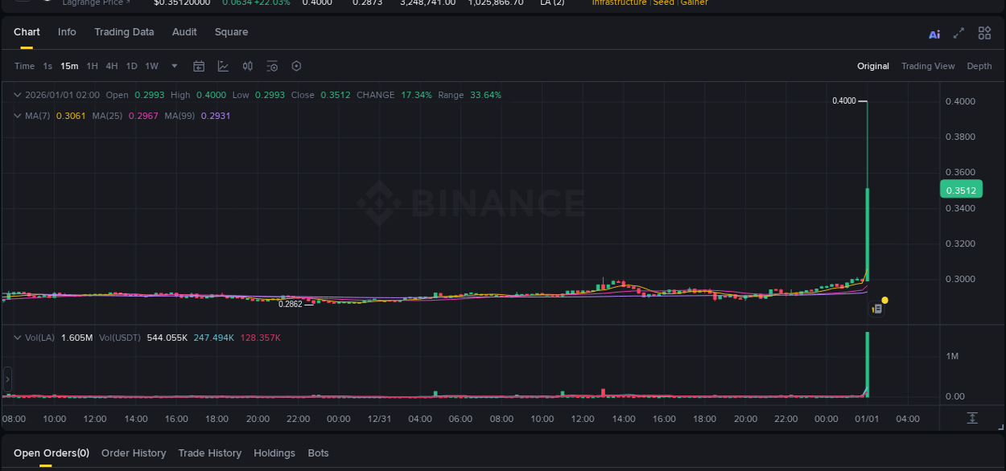Open the multi-chart layout grid

click(x=984, y=33)
